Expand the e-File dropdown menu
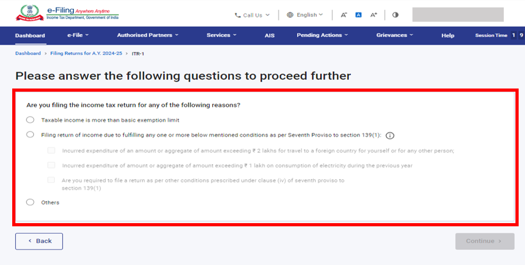This screenshot has width=525, height=265. point(78,36)
